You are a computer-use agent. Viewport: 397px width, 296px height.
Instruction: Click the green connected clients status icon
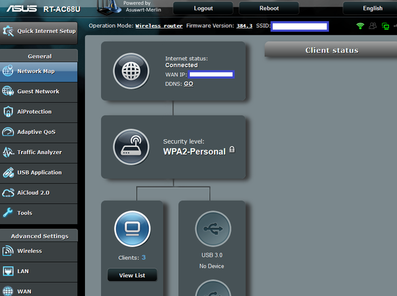(x=386, y=26)
